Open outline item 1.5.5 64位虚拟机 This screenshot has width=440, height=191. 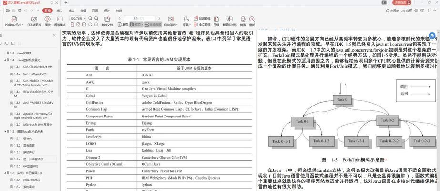coord(26,166)
